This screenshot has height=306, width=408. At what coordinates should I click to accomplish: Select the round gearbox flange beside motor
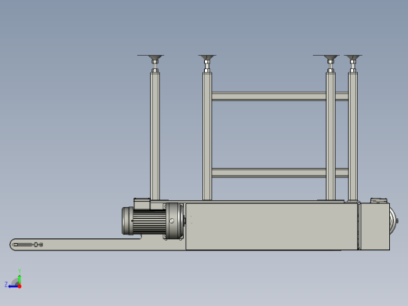[174, 221]
